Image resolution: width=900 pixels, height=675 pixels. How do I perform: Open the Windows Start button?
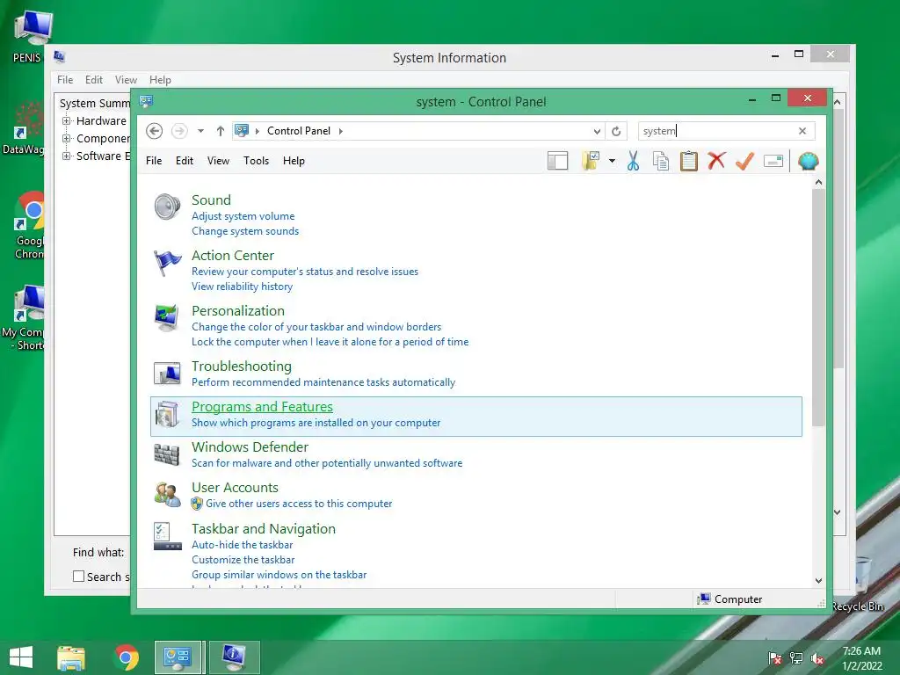click(x=21, y=657)
